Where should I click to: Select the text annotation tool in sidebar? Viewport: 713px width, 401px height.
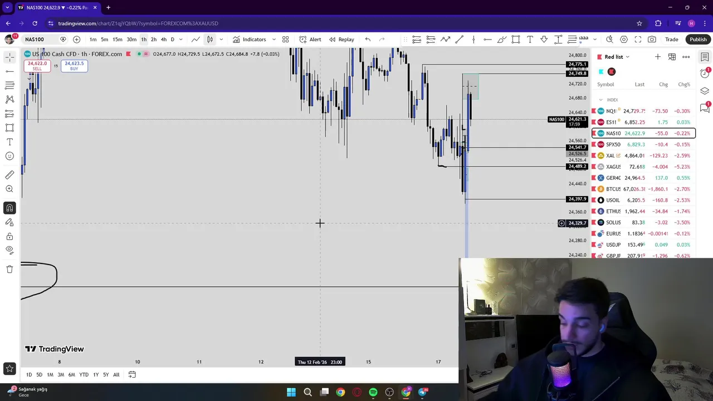(9, 142)
